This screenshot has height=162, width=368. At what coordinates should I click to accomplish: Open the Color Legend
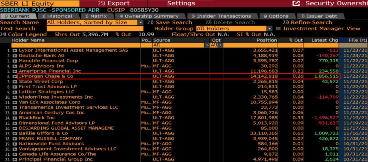[x=23, y=34]
